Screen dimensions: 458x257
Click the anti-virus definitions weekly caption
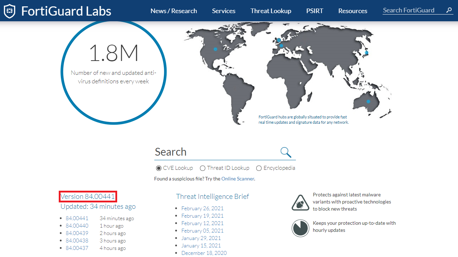click(114, 77)
